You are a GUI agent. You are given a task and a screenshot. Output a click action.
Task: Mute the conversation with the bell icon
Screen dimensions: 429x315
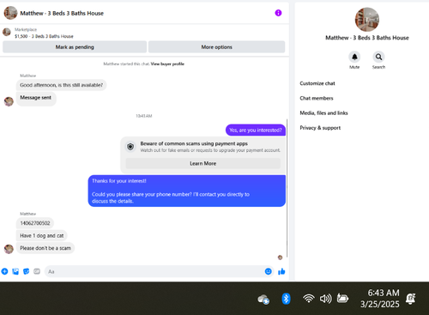[354, 57]
